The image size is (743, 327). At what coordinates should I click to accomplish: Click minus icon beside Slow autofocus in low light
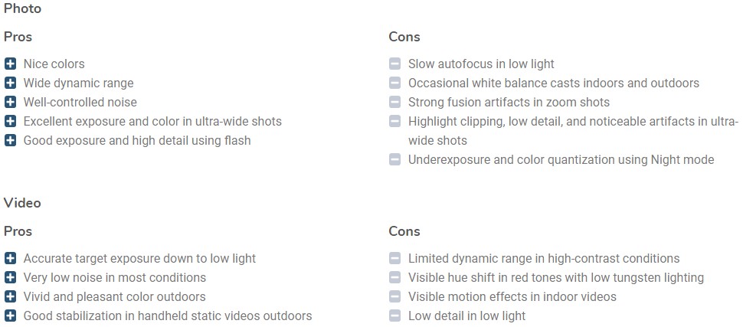pyautogui.click(x=394, y=64)
